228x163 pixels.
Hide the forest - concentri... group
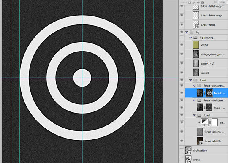(x=182, y=85)
